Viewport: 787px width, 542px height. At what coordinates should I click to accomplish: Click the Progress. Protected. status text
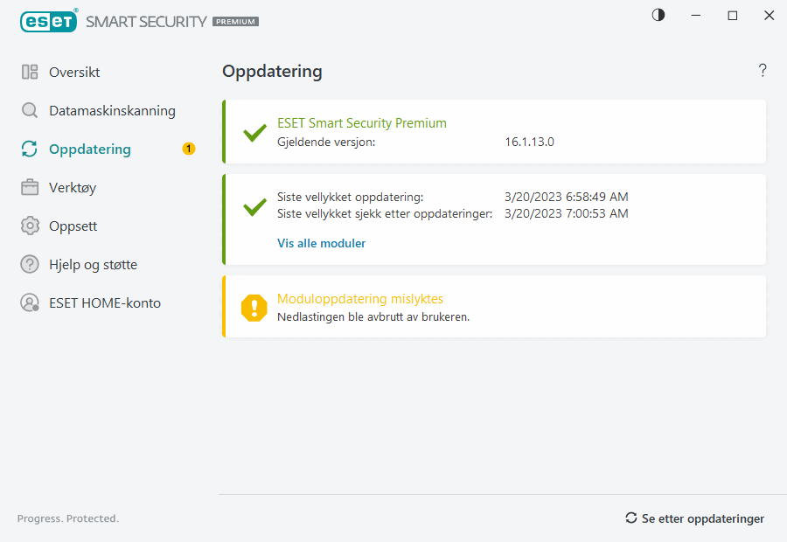coord(67,518)
